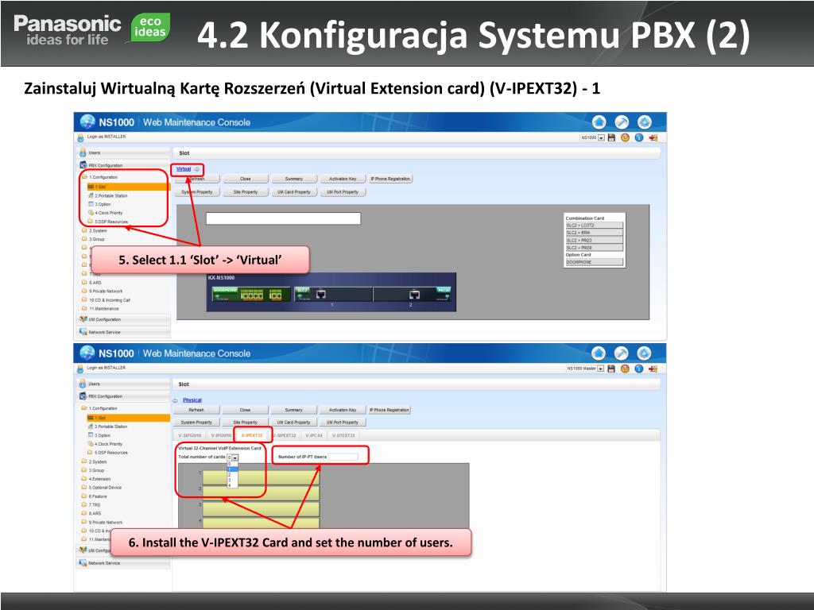Click the Virtual link in the upper console
Image resolution: width=814 pixels, height=610 pixels.
(184, 169)
